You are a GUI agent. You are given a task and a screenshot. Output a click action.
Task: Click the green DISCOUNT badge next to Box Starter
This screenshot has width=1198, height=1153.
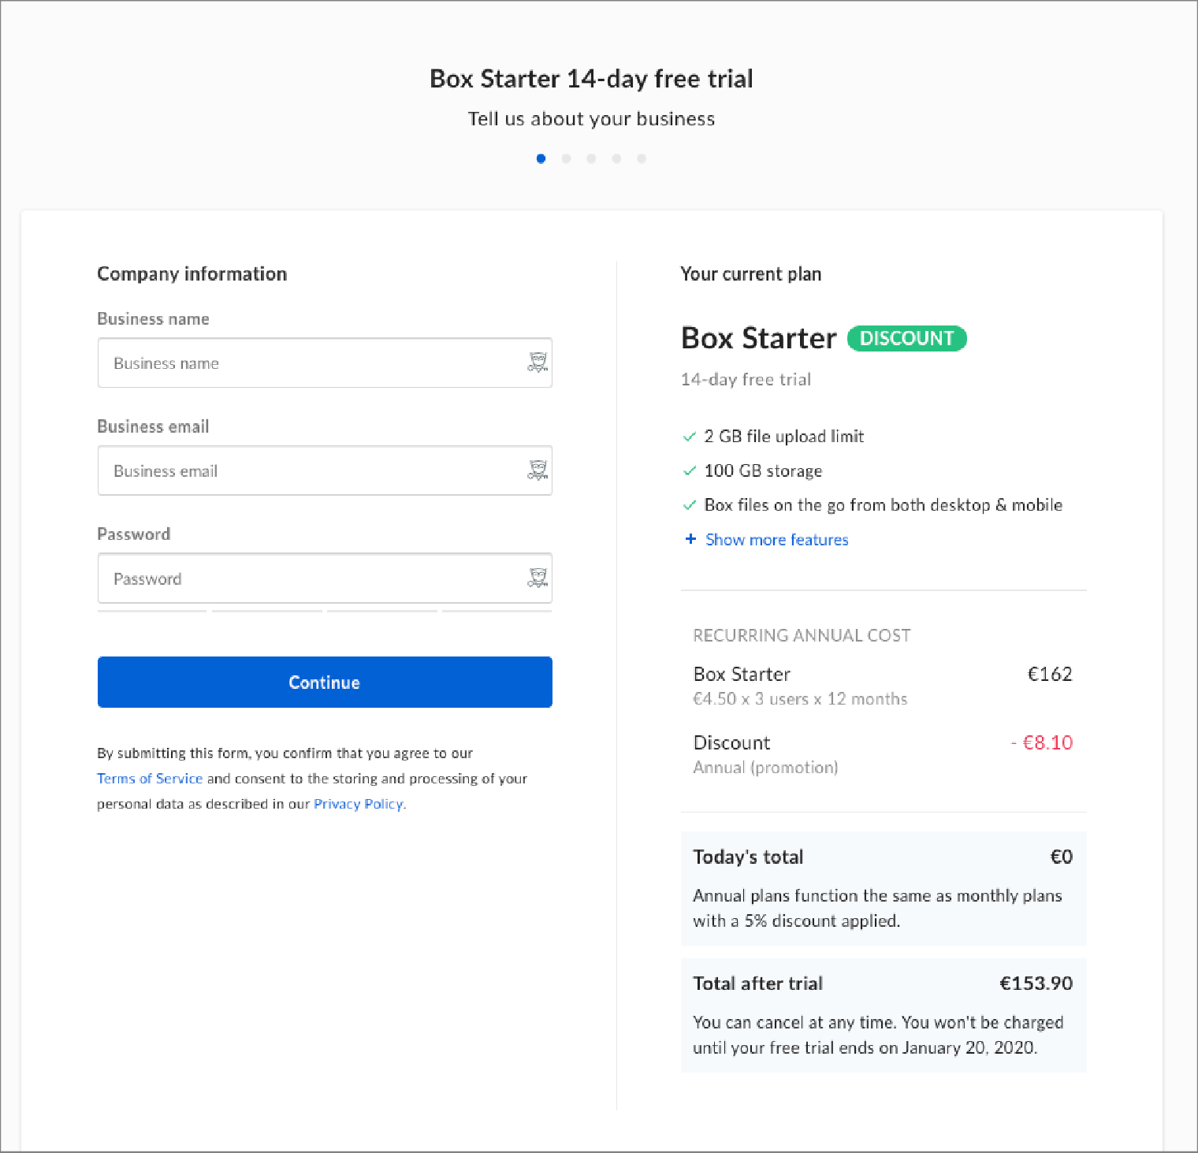[906, 338]
